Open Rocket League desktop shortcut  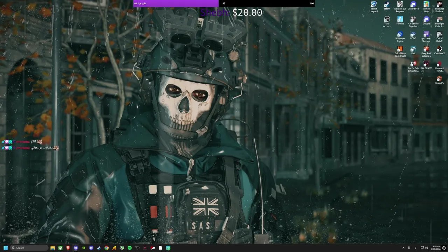point(374,7)
